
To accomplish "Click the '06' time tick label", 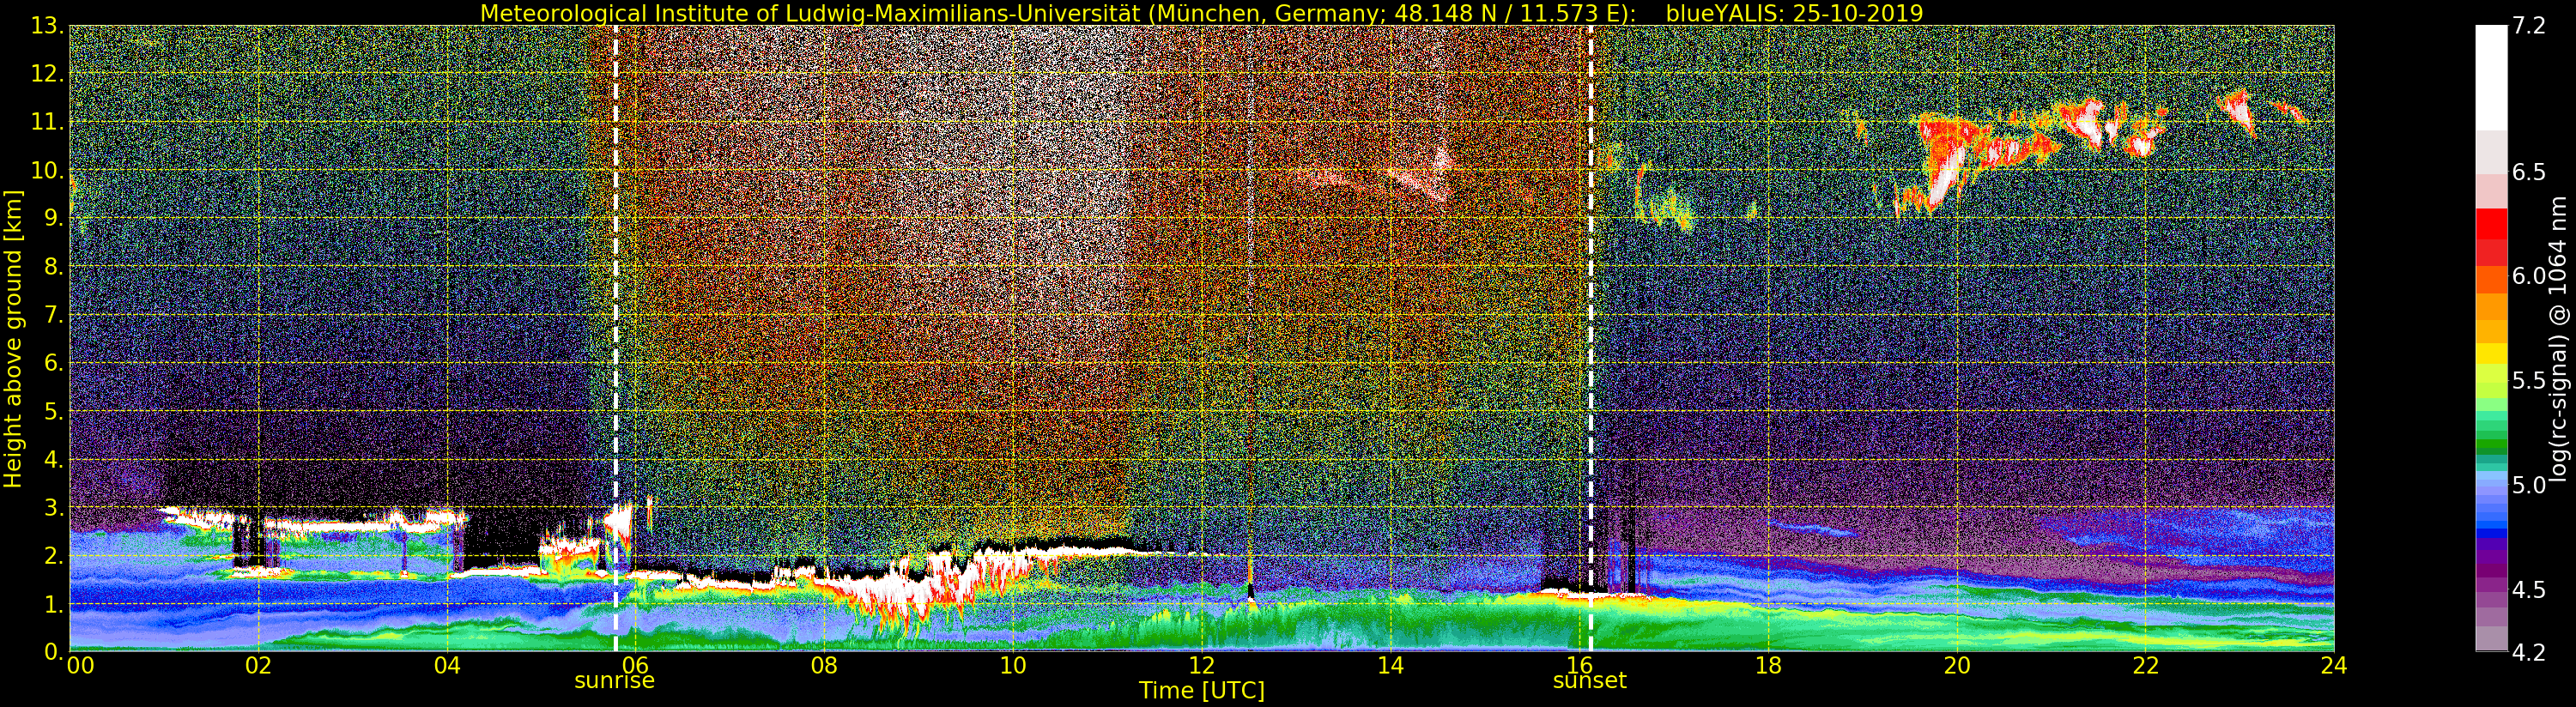I will pos(635,666).
